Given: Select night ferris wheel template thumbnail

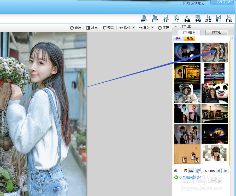Looking at the screenshot, I should coord(215,134).
